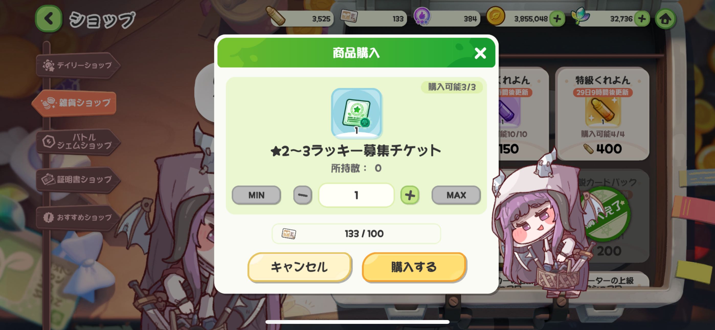715x330 pixels.
Task: Increase purchase quantity with plus button
Action: pyautogui.click(x=410, y=195)
